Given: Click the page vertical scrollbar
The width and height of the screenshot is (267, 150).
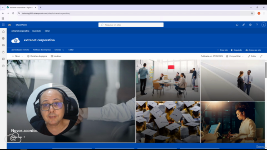Looking at the screenshot, I should point(266,70).
